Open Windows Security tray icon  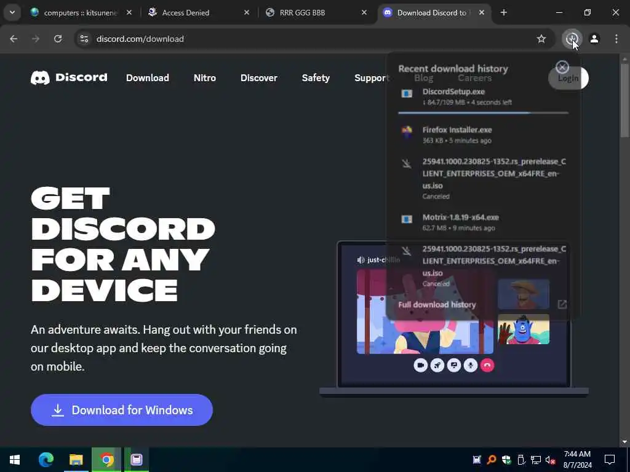coord(506,460)
